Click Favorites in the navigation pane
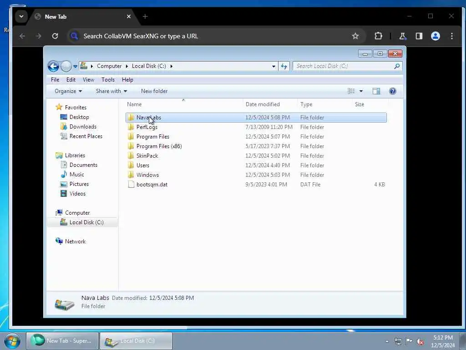The image size is (466, 350). (x=76, y=108)
